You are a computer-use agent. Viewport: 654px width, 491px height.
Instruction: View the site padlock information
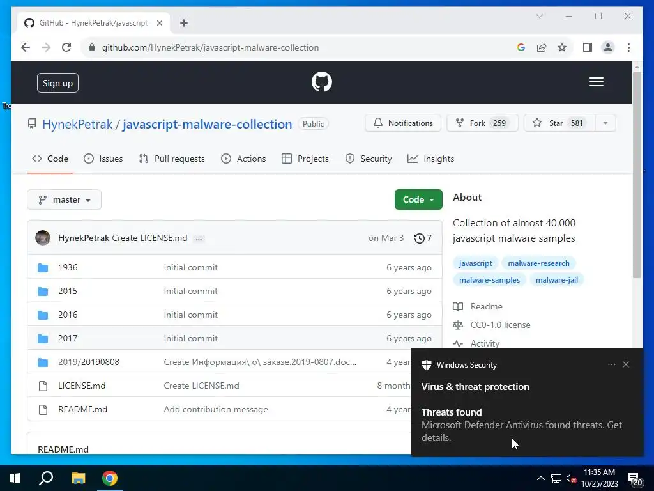click(x=92, y=47)
